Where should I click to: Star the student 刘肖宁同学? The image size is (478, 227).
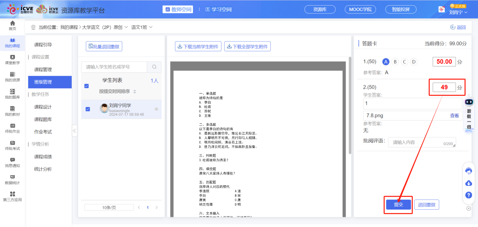click(x=156, y=109)
